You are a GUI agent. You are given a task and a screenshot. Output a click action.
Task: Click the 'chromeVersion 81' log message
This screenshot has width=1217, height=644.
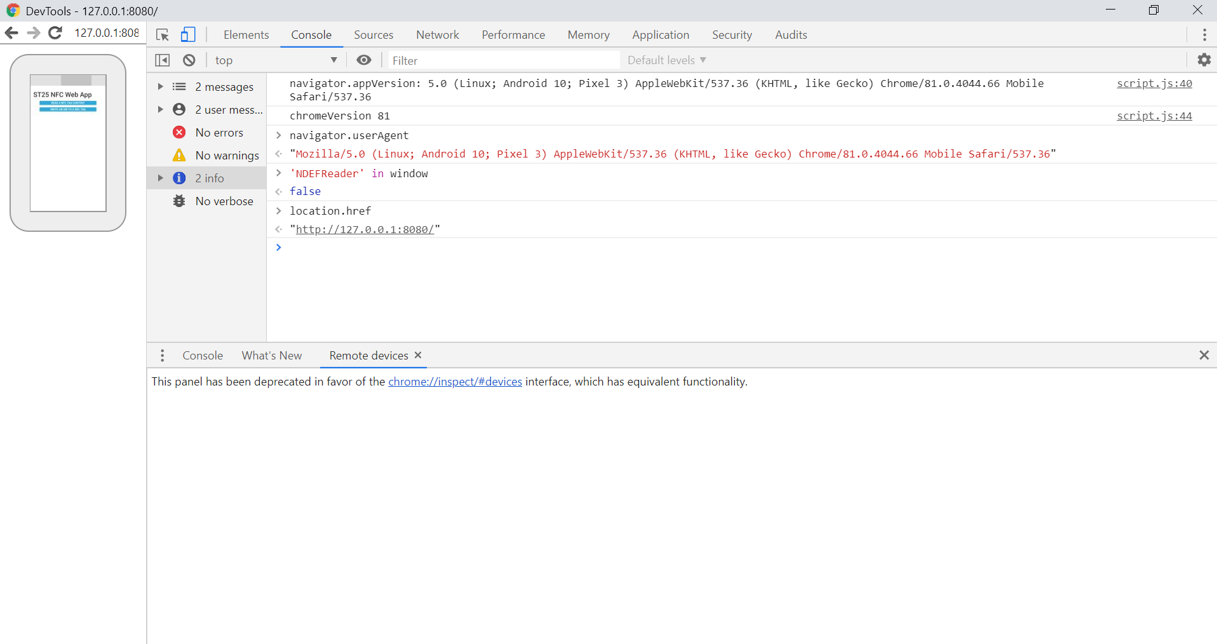tap(340, 116)
